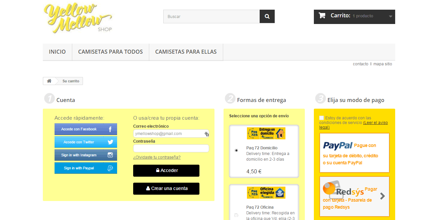Select the Paq 72 Oficina radio button
Screen dimensions: 437x220
236,215
